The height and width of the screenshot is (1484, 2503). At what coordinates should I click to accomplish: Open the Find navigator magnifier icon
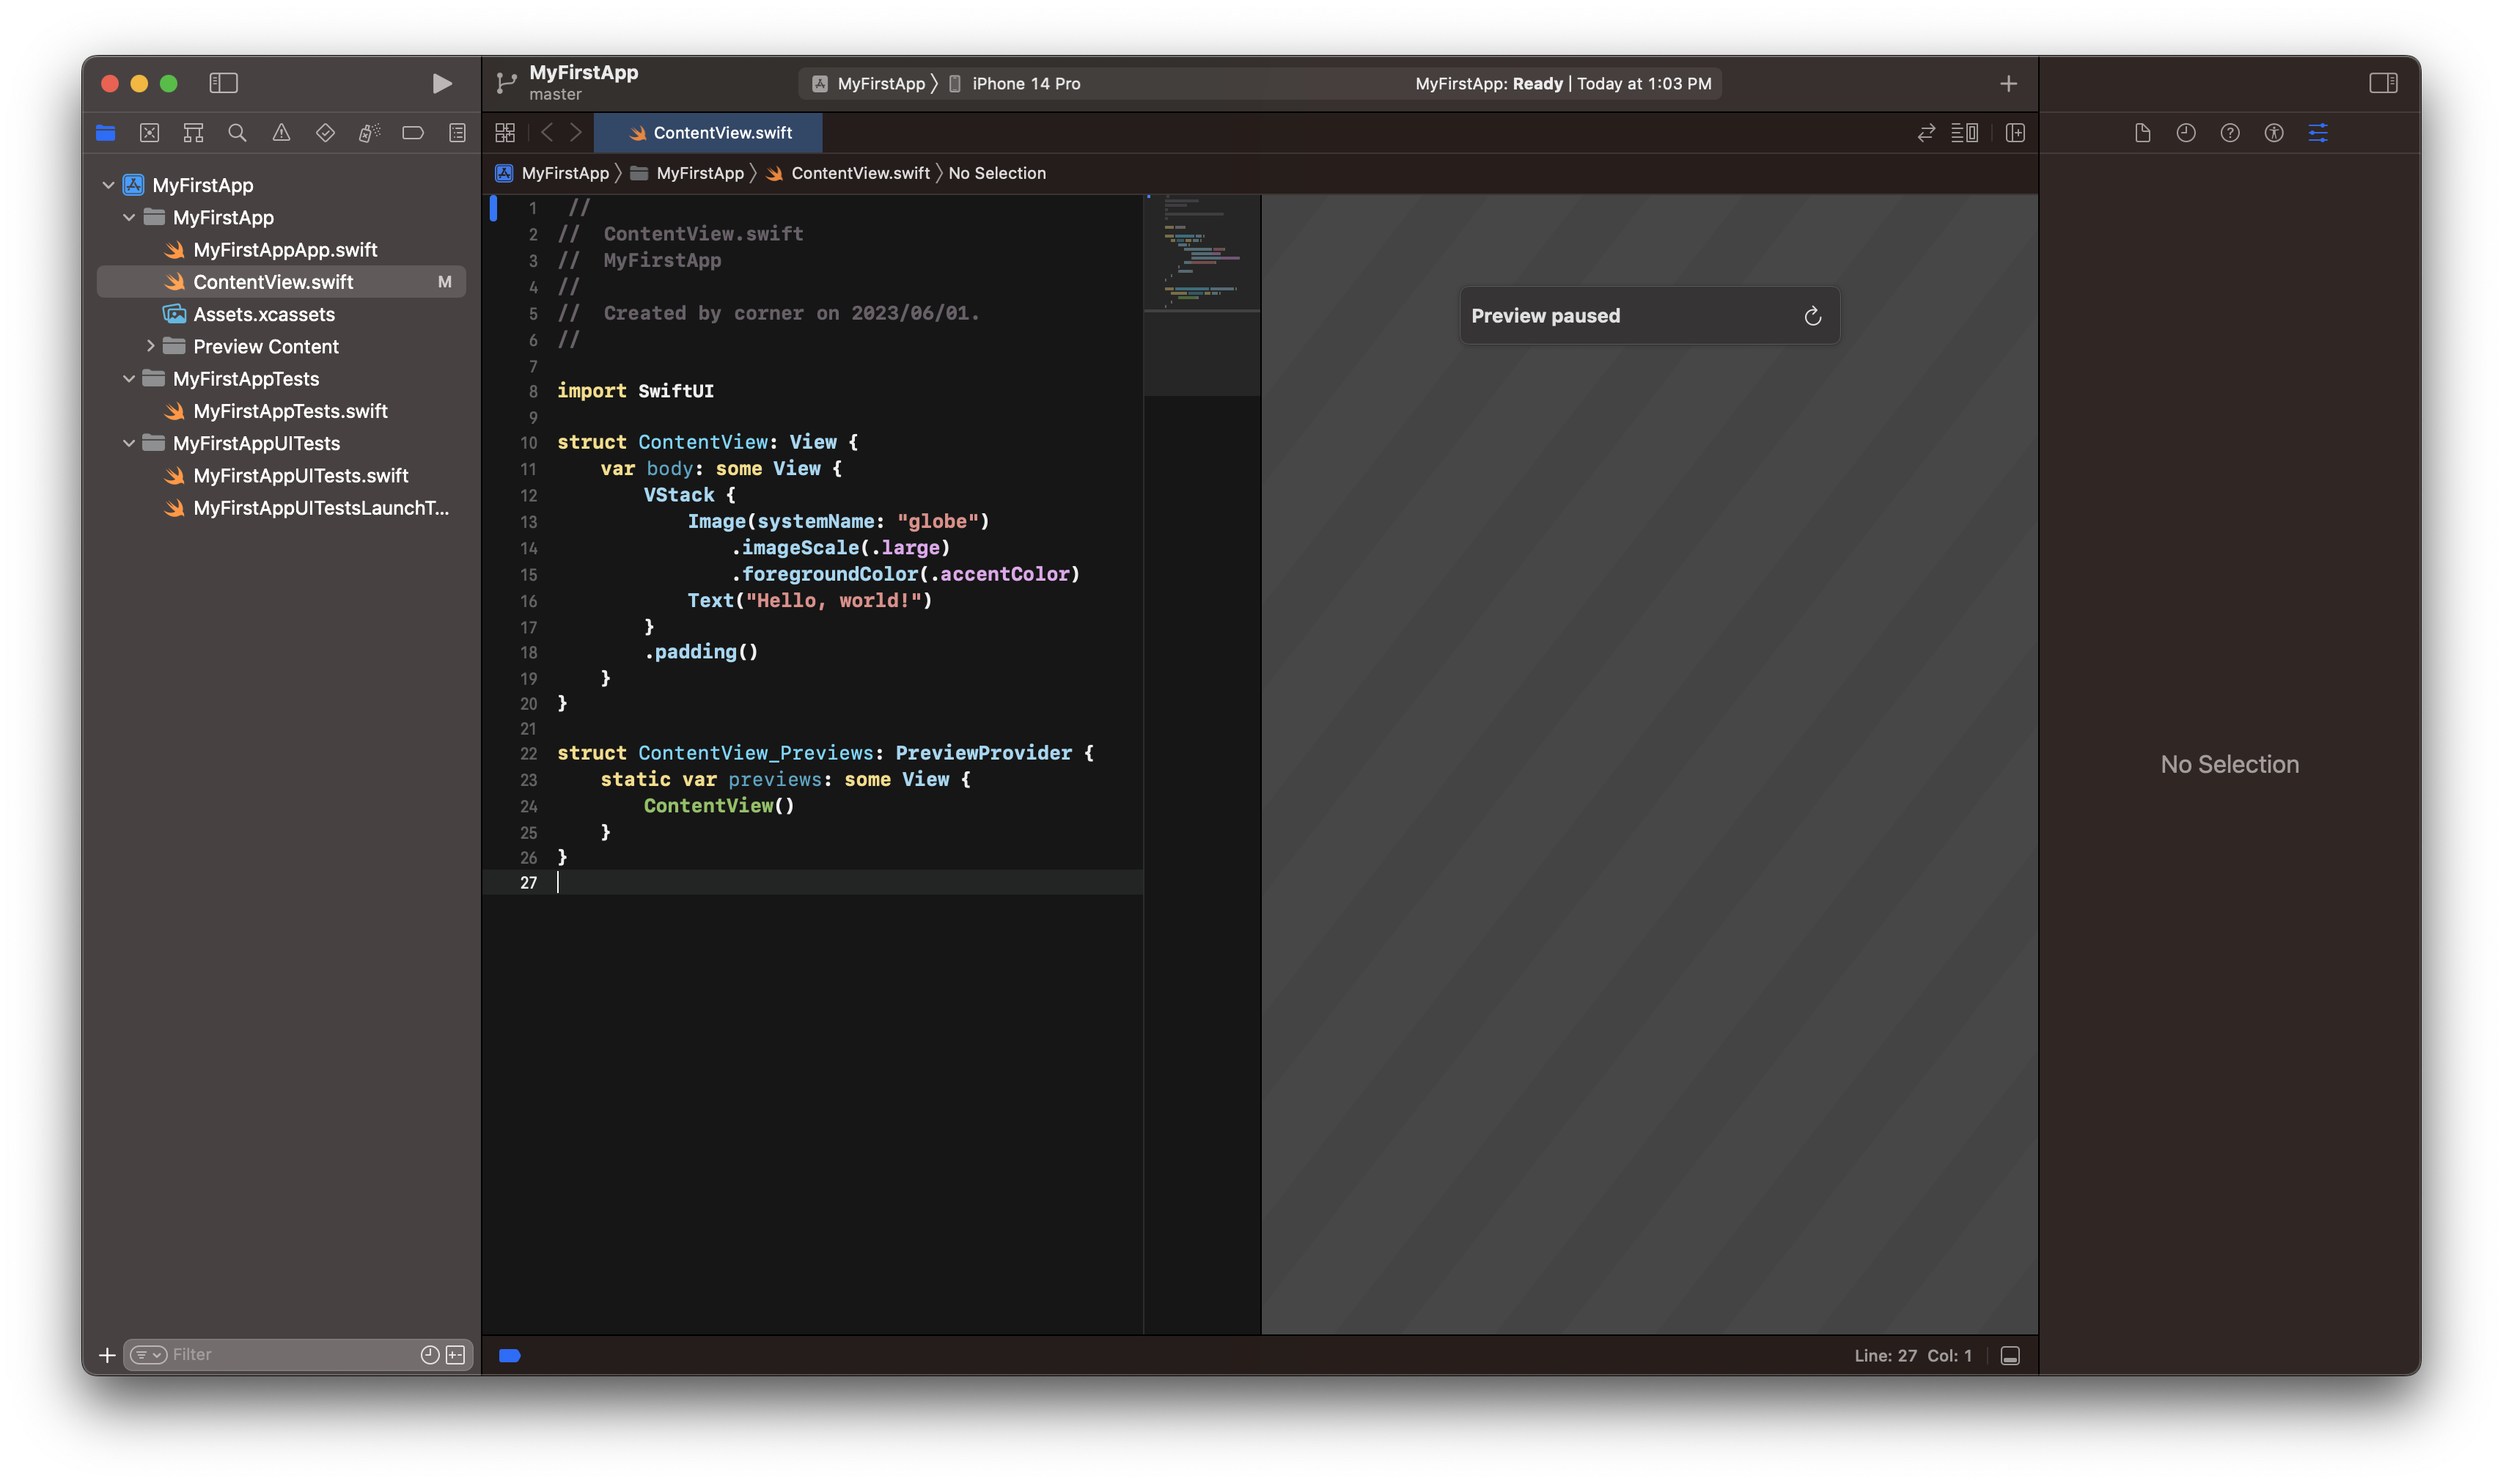coord(237,133)
